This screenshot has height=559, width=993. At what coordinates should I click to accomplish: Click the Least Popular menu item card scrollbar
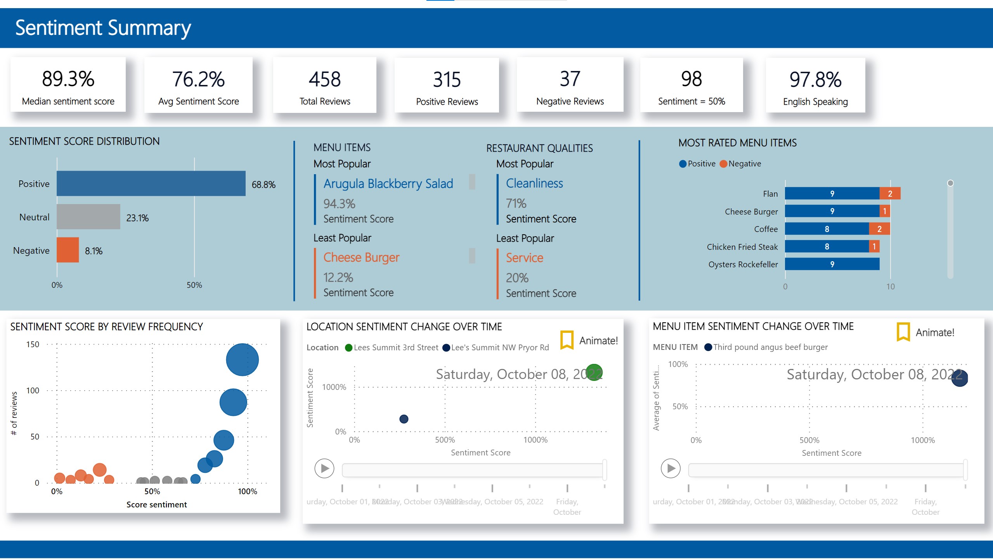472,256
